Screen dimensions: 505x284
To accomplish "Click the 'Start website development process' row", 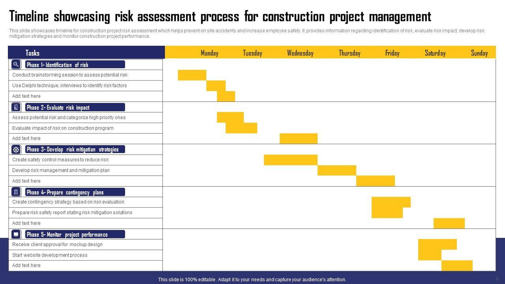I will (x=50, y=255).
